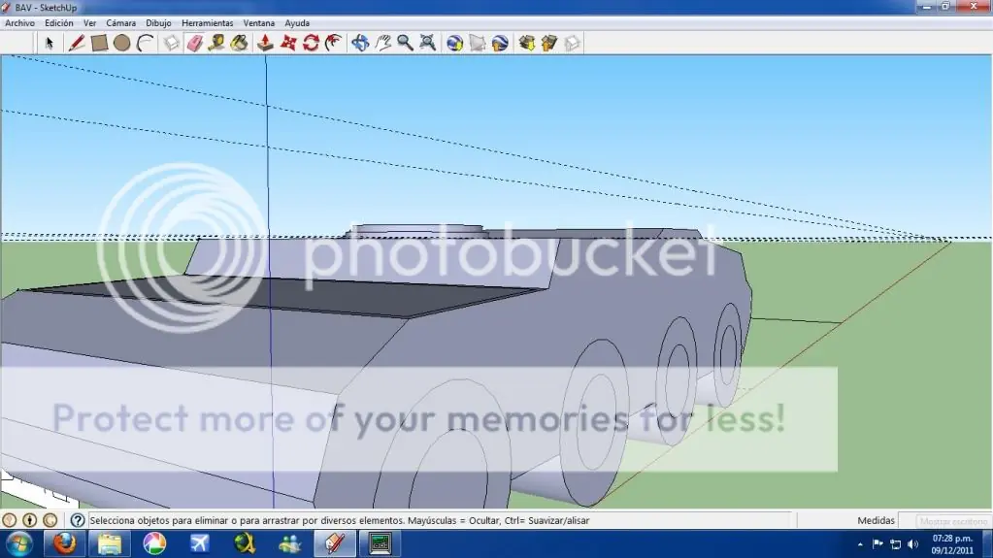Click the Make Component tool
The height and width of the screenshot is (558, 993).
(x=172, y=43)
